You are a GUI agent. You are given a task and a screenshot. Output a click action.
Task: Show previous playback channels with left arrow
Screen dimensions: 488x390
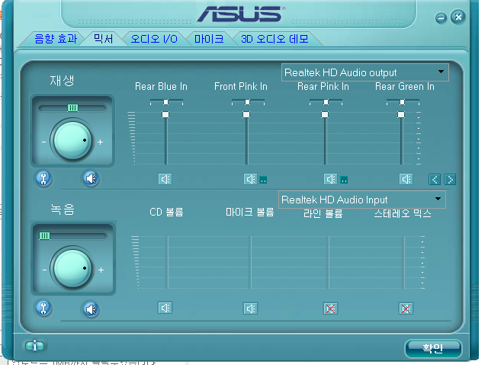[x=435, y=180]
